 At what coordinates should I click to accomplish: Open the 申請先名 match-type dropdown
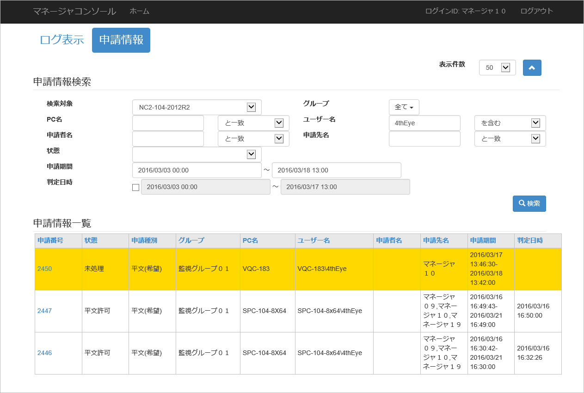(510, 139)
